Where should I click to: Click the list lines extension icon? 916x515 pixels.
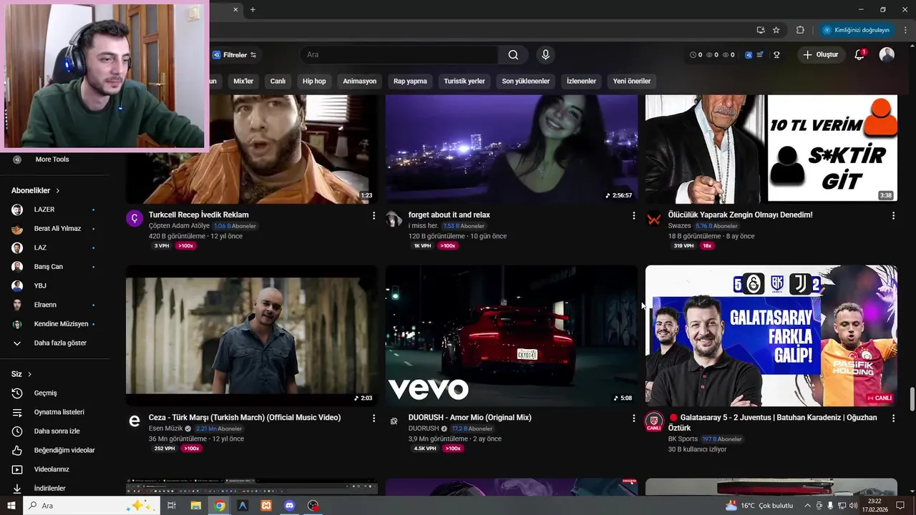pos(760,55)
